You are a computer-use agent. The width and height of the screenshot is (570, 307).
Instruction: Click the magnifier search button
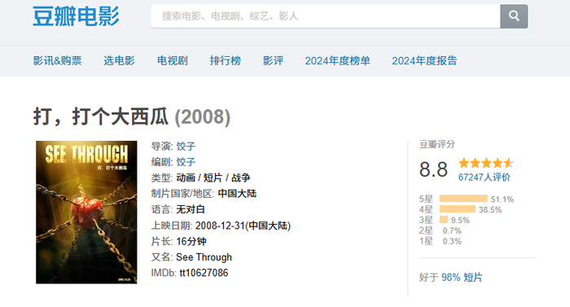click(x=514, y=16)
